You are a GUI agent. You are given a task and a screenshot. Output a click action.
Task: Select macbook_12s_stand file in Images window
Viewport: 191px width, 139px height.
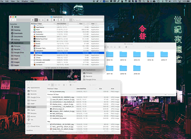tap(83, 118)
